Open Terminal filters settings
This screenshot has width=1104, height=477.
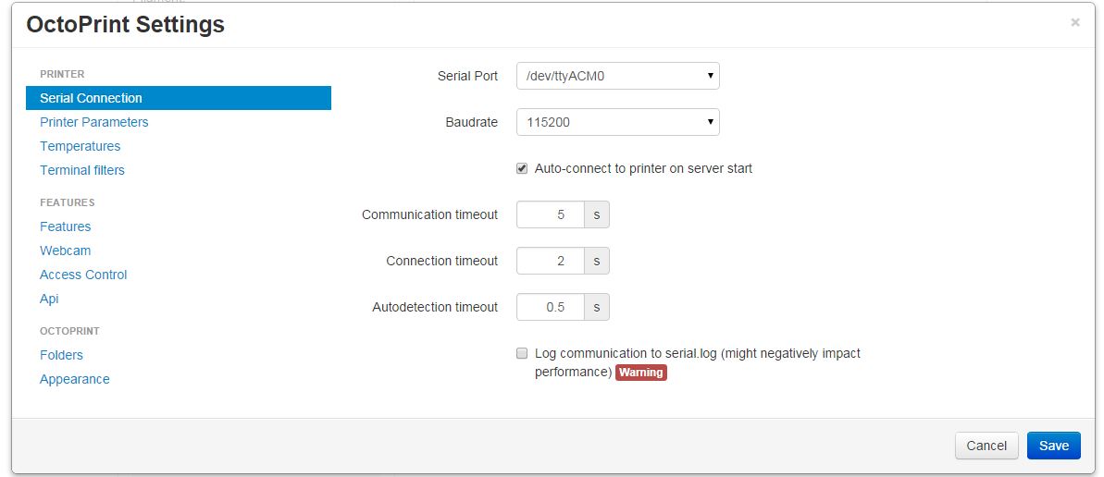coord(81,170)
